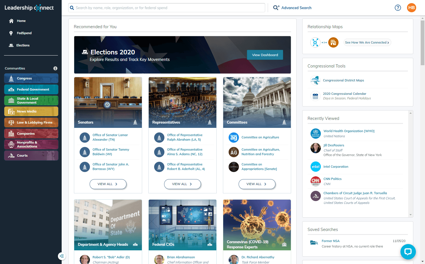The width and height of the screenshot is (425, 264).
Task: Click the Senator Lamar Alexander capitol icon
Action: (85, 138)
